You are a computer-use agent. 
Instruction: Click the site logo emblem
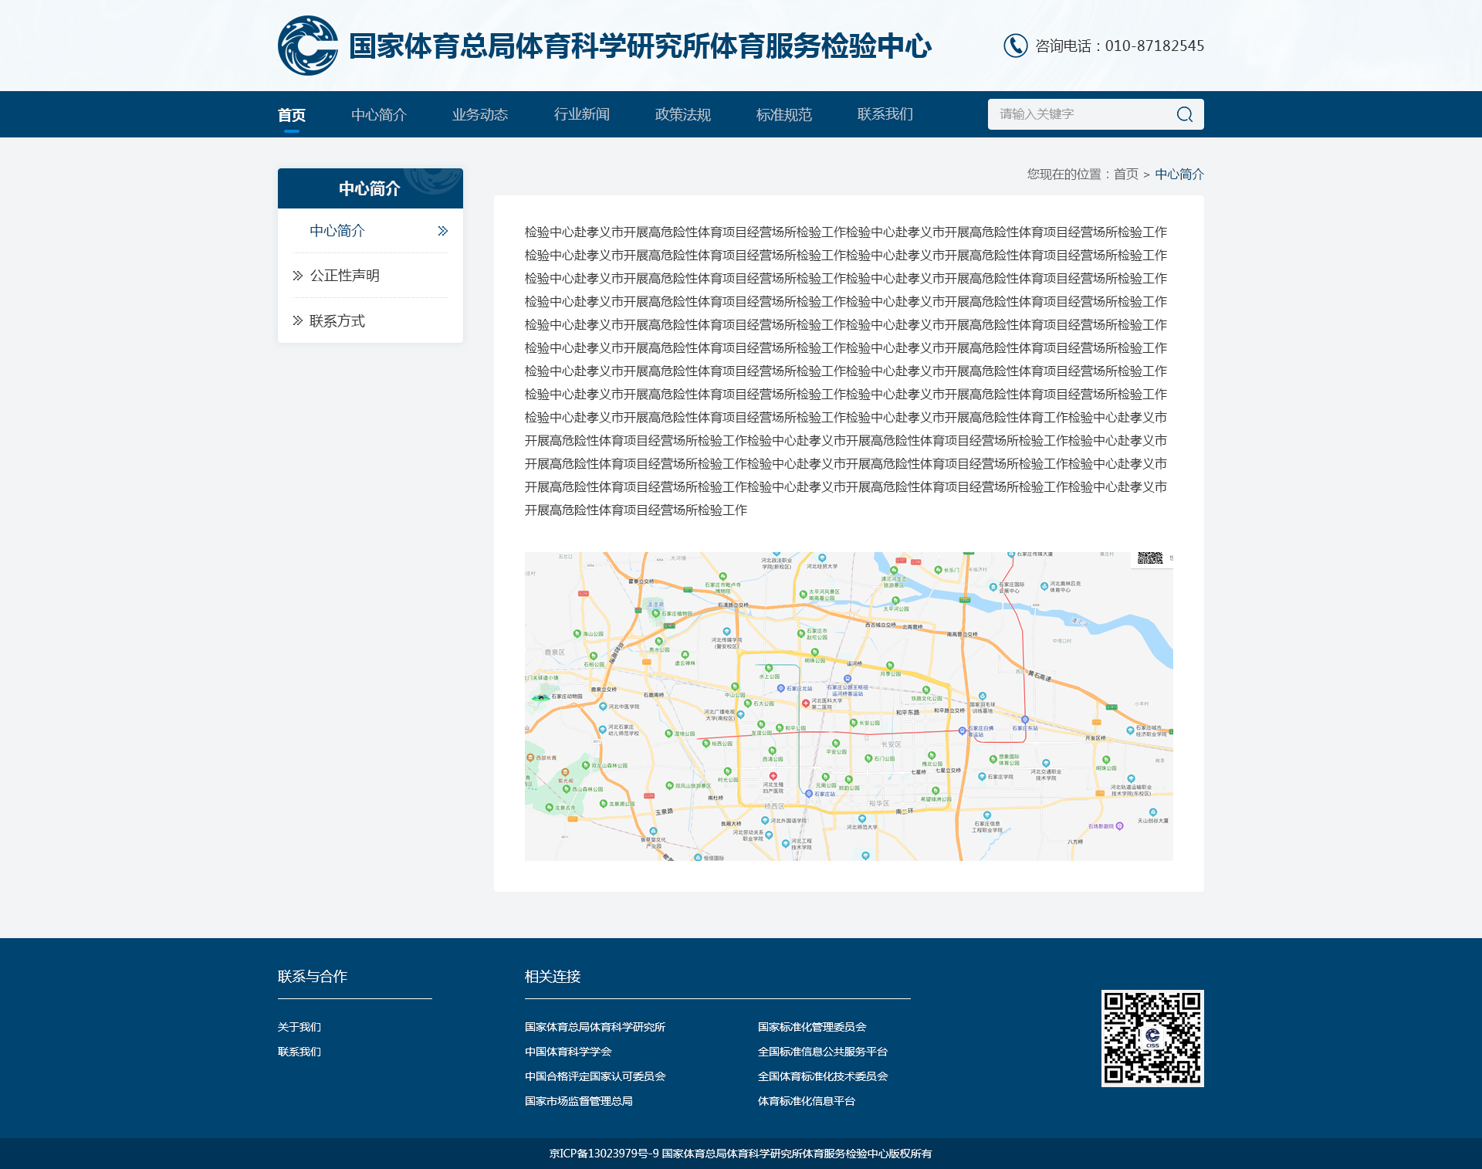click(308, 46)
